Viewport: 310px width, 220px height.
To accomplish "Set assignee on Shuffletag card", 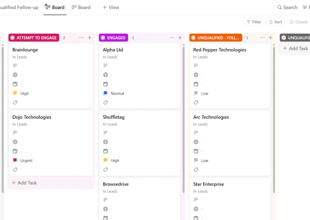I will (105, 142).
